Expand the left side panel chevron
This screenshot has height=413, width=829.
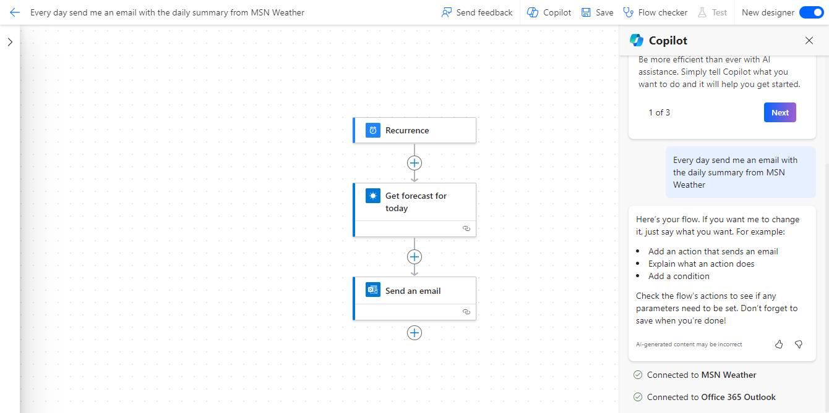click(10, 42)
